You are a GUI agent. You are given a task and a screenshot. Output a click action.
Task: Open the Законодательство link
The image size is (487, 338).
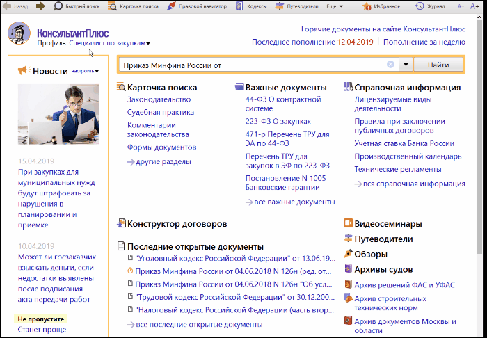[159, 99]
